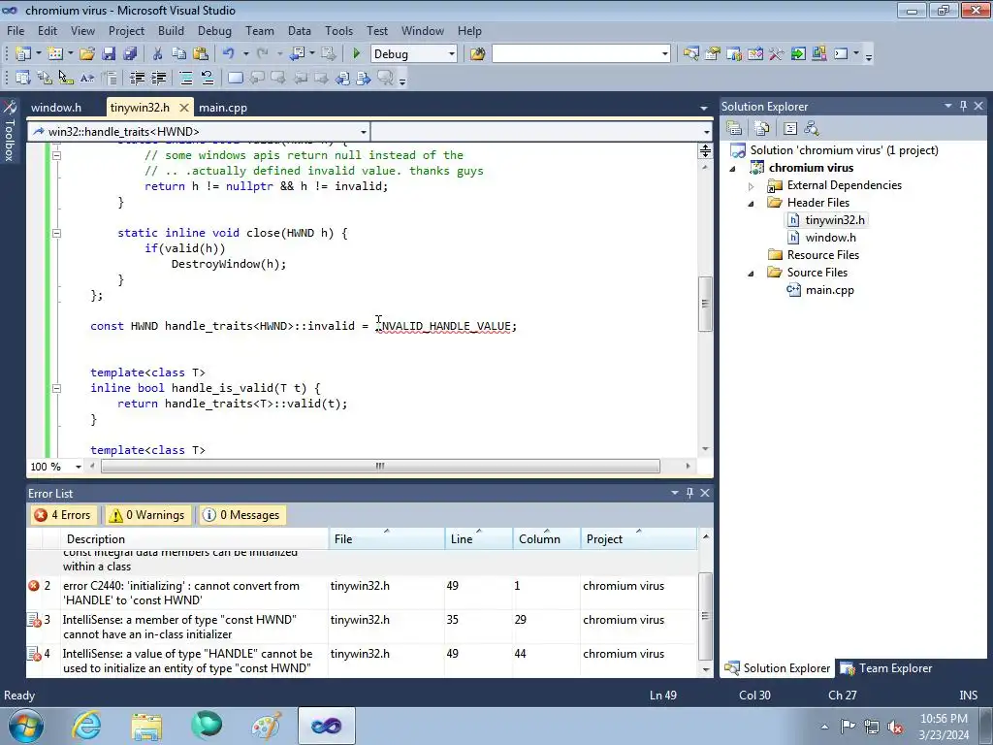The image size is (993, 745).
Task: Open the Windows Start menu orb
Action: click(x=25, y=726)
